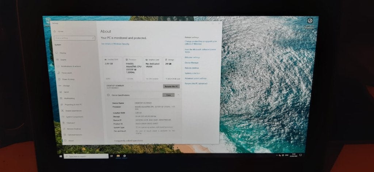Screen dimensions: 374x172
Task: Select About in the sidebar
Action: tap(69, 141)
